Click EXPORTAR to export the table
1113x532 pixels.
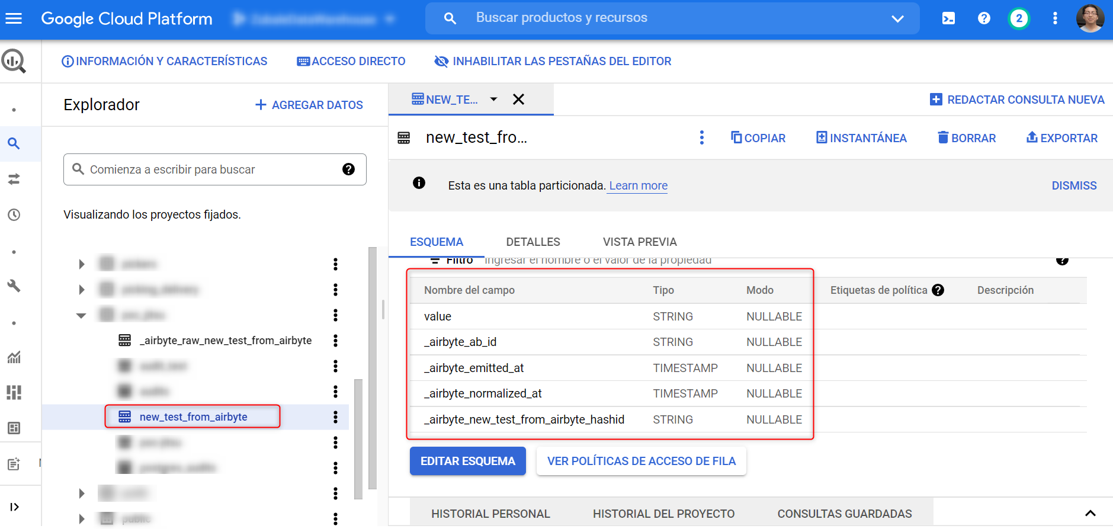[1062, 138]
